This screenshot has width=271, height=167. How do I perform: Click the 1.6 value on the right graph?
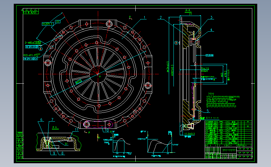coord(175,144)
